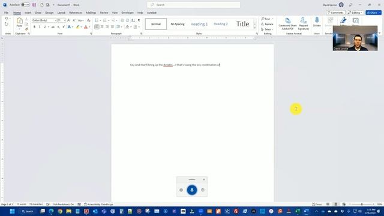Clear all formatting icon

[89, 20]
